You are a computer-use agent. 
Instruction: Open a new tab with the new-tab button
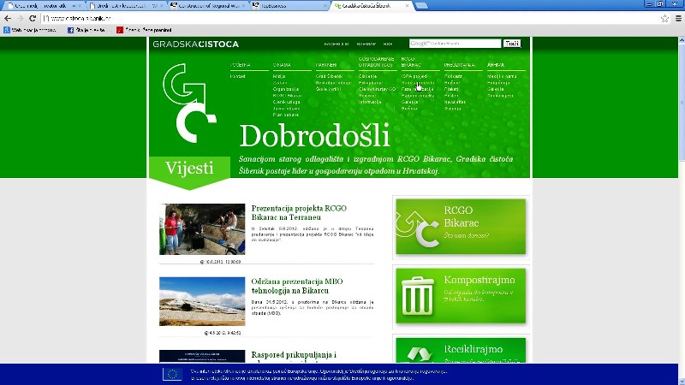[421, 6]
